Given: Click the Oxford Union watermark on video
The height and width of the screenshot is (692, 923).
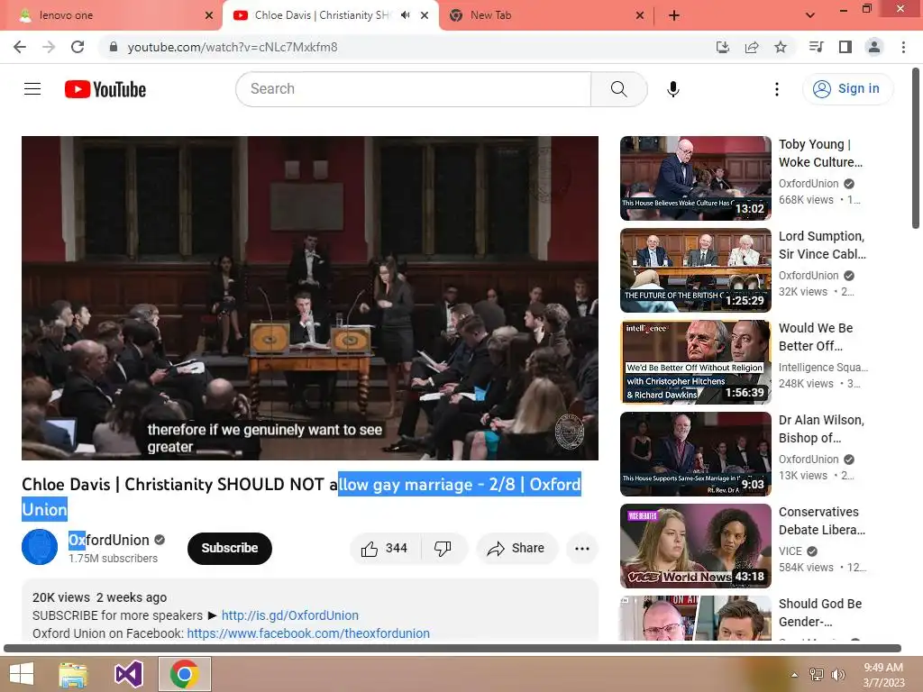Looking at the screenshot, I should point(570,432).
